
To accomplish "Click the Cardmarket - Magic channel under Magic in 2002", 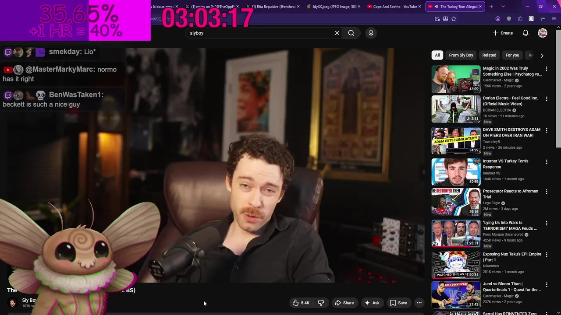I will (x=498, y=80).
